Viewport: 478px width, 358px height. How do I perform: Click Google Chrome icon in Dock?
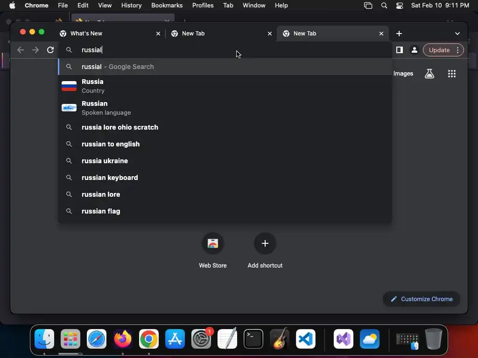pyautogui.click(x=149, y=338)
